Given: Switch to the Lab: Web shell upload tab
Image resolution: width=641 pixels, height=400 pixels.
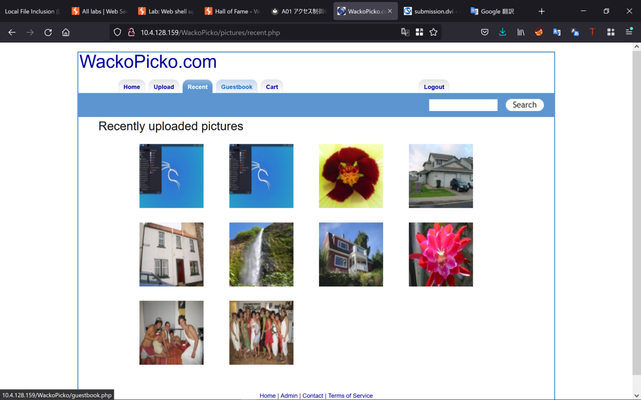Looking at the screenshot, I should click(166, 11).
